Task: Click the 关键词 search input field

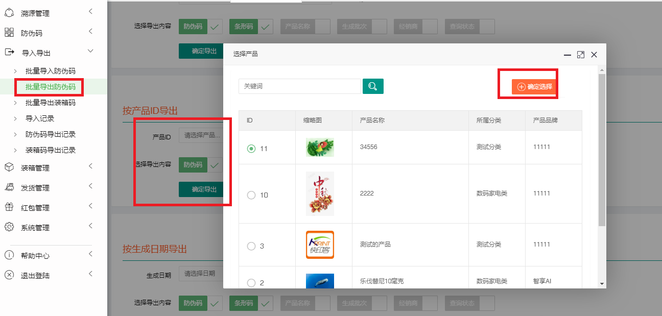Action: tap(299, 86)
